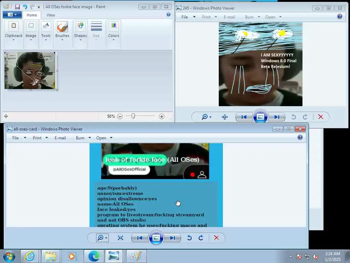Click the Paint zoom slider handle
The width and height of the screenshot is (350, 263).
click(133, 116)
